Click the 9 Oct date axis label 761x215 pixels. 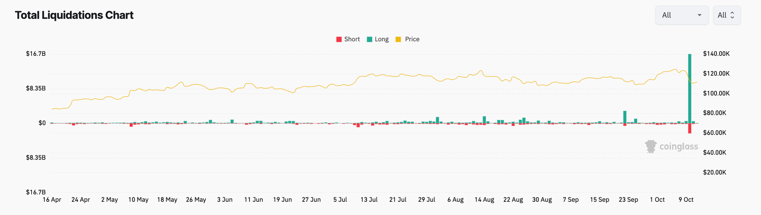click(x=686, y=200)
